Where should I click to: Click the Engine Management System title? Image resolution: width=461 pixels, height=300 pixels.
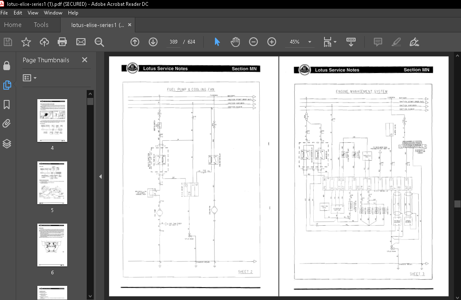(x=362, y=91)
